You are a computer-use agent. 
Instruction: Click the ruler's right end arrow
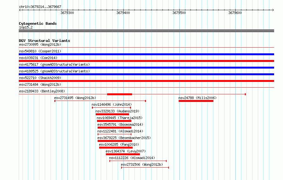273,10
